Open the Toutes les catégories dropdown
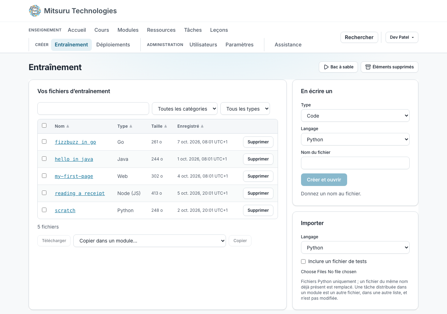The image size is (447, 314). pyautogui.click(x=185, y=109)
